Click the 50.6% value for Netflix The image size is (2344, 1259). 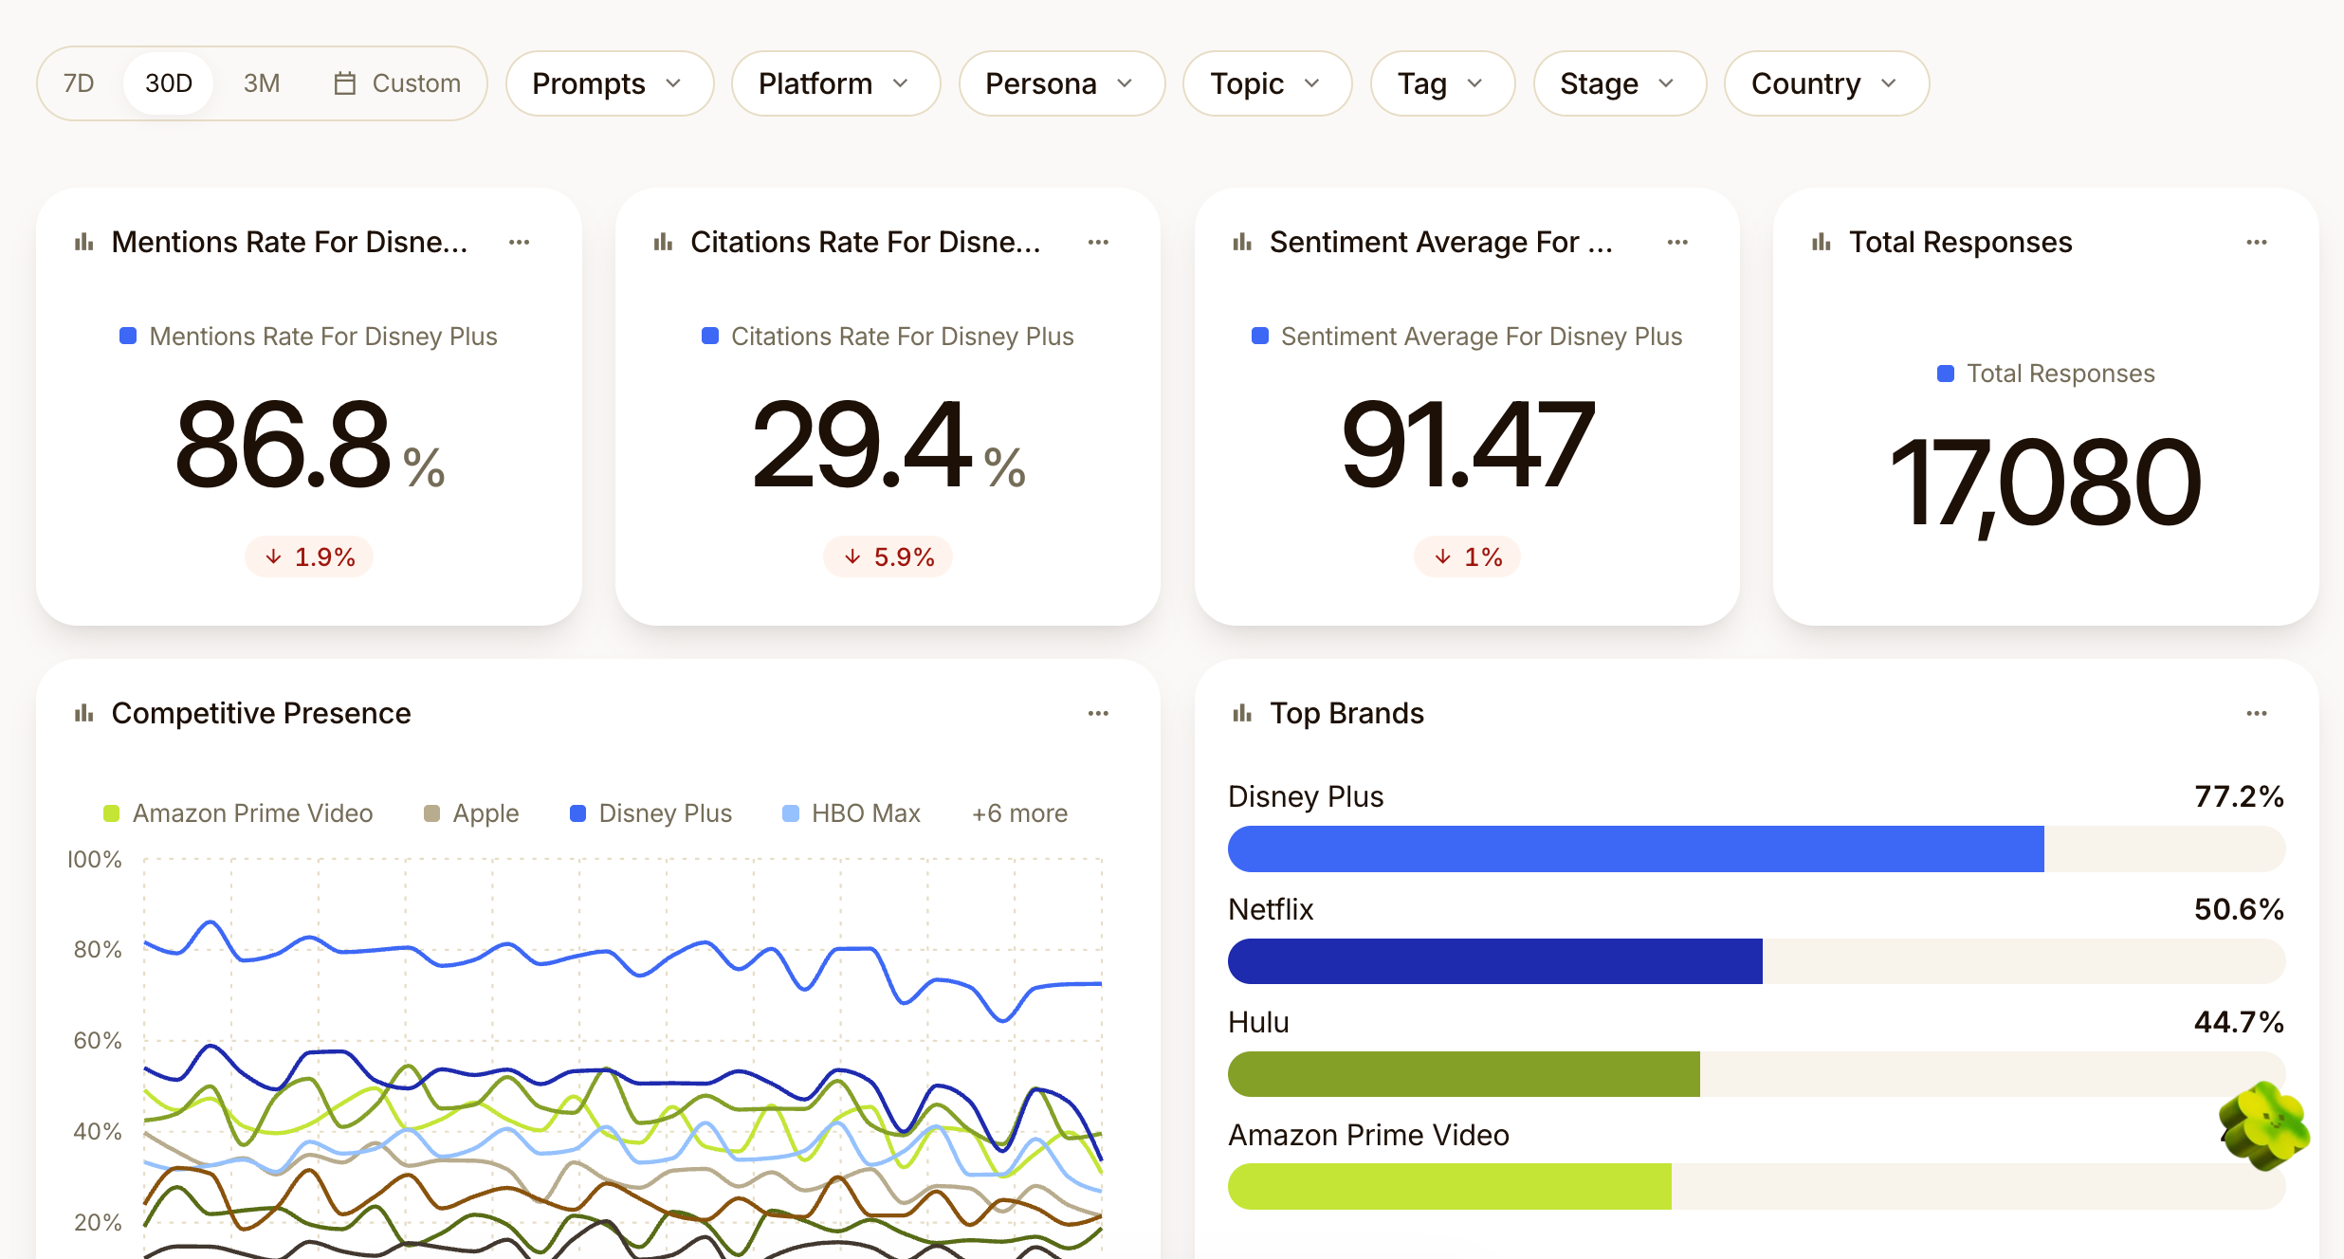pyautogui.click(x=2239, y=910)
